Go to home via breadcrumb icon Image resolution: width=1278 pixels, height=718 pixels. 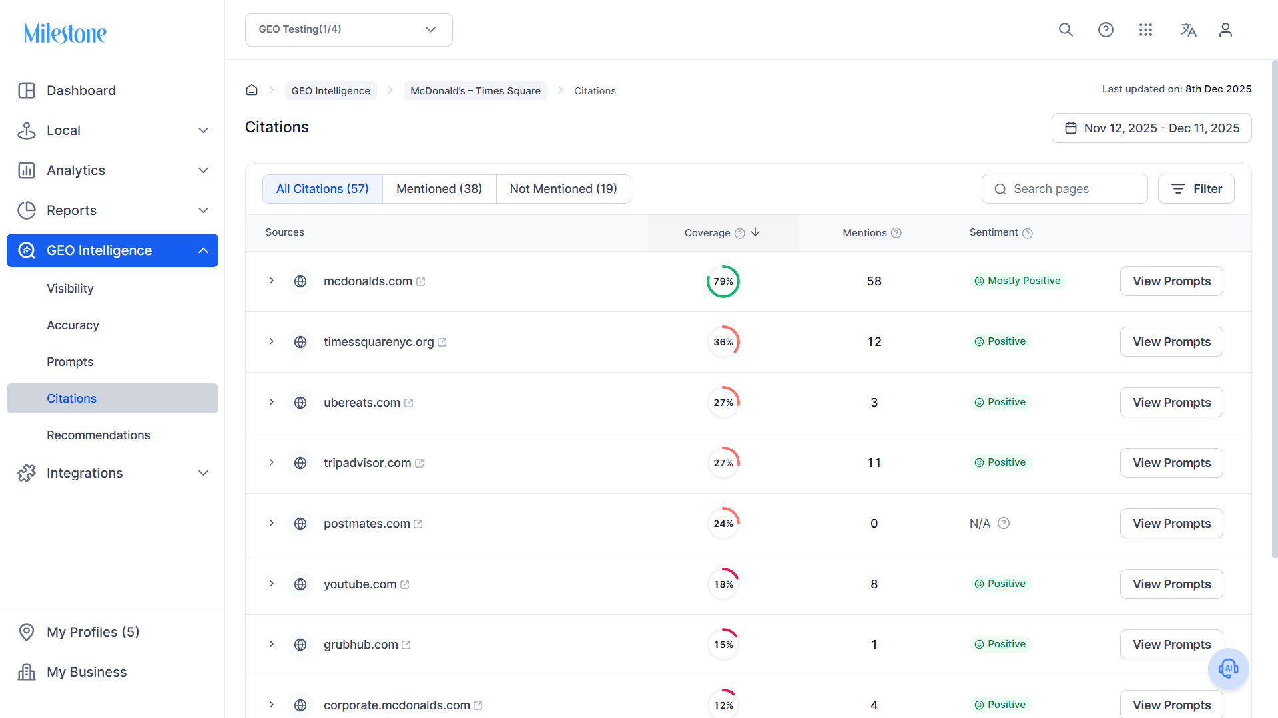pyautogui.click(x=252, y=90)
